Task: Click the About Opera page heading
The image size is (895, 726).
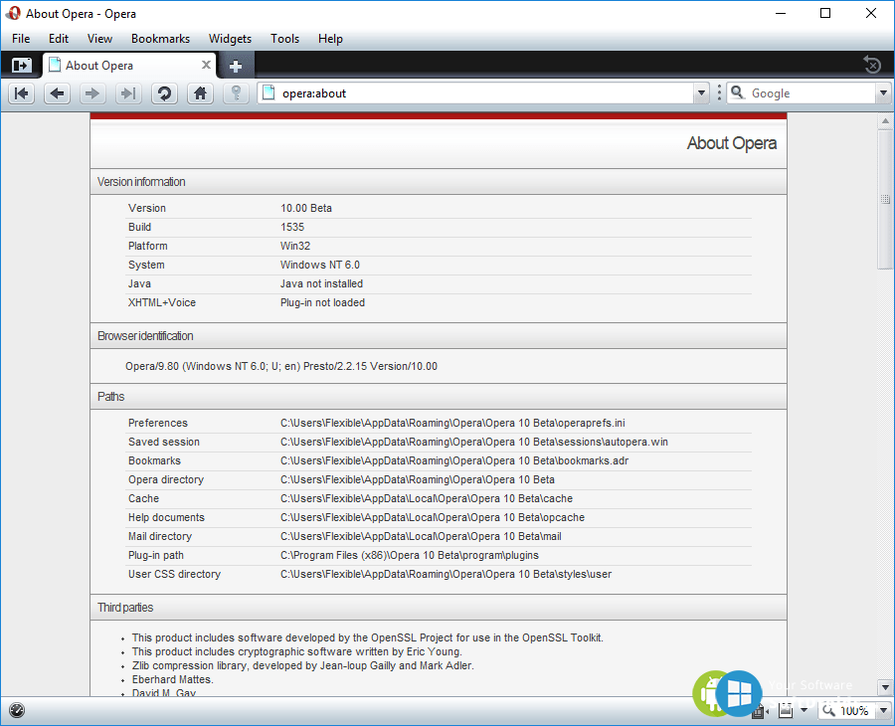Action: click(731, 142)
